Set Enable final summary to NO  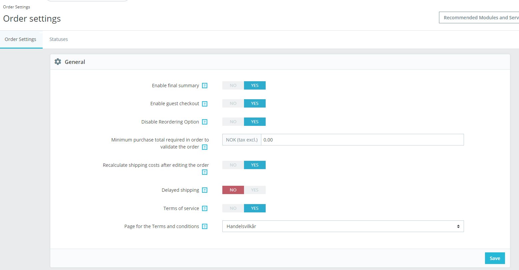233,86
